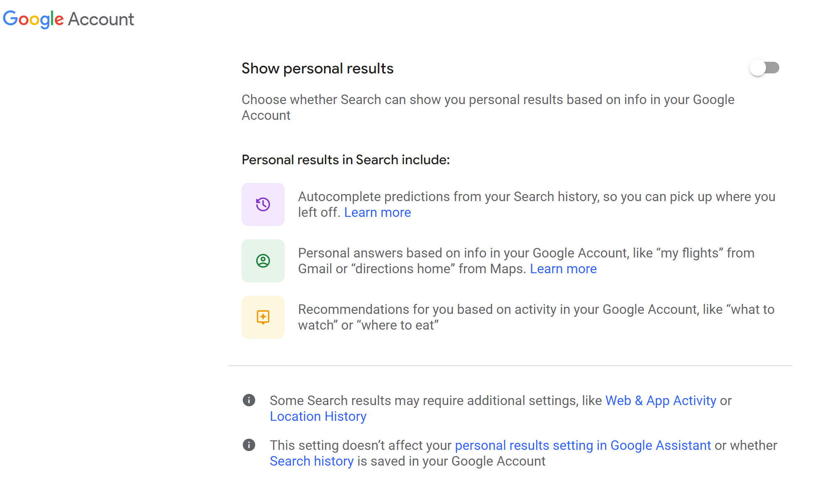Click the purple search history clock icon
Image resolution: width=837 pixels, height=488 pixels.
[x=263, y=204]
